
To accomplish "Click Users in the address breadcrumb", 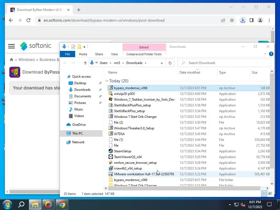I will point(104,63).
